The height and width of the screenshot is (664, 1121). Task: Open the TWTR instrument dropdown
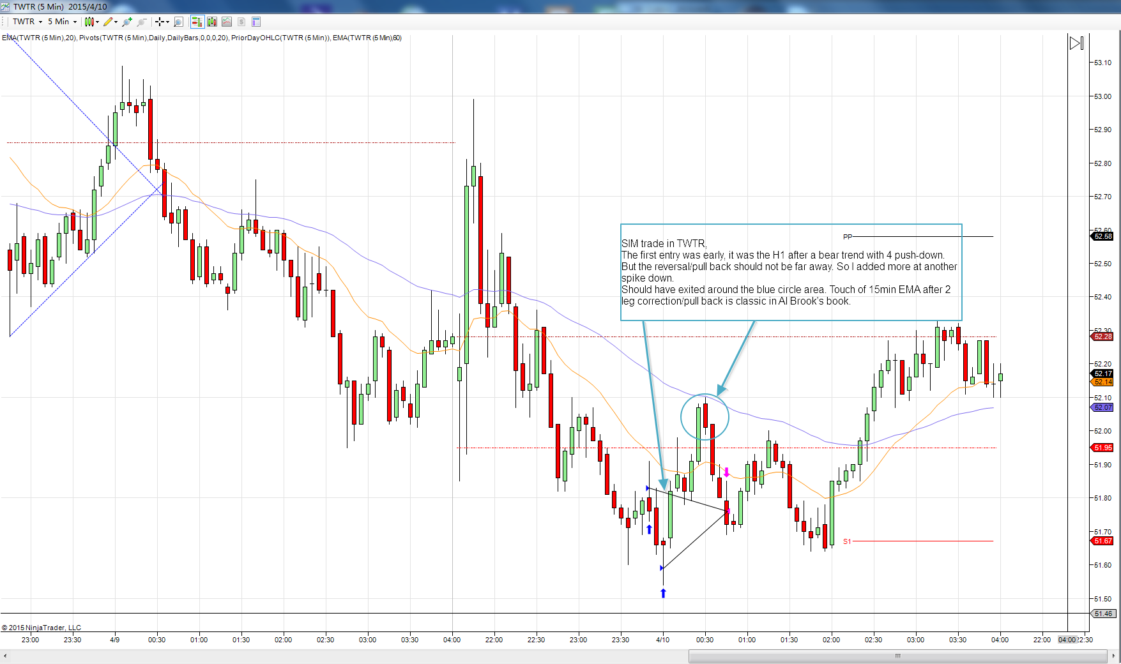(x=27, y=22)
